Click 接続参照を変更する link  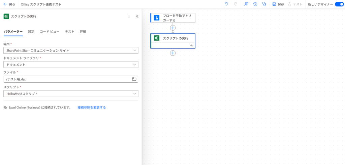click(x=92, y=108)
